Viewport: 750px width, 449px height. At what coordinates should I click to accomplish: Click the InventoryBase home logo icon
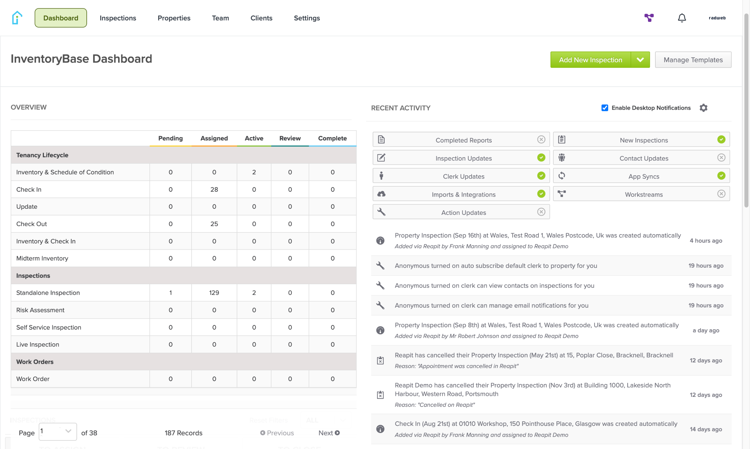point(17,18)
